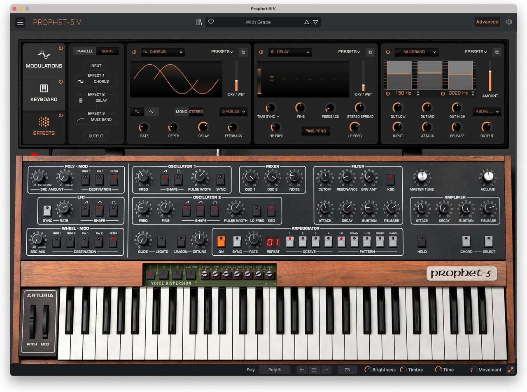This screenshot has width=527, height=392.
Task: Toggle power for 150 Hz band crossover
Action: (387, 93)
